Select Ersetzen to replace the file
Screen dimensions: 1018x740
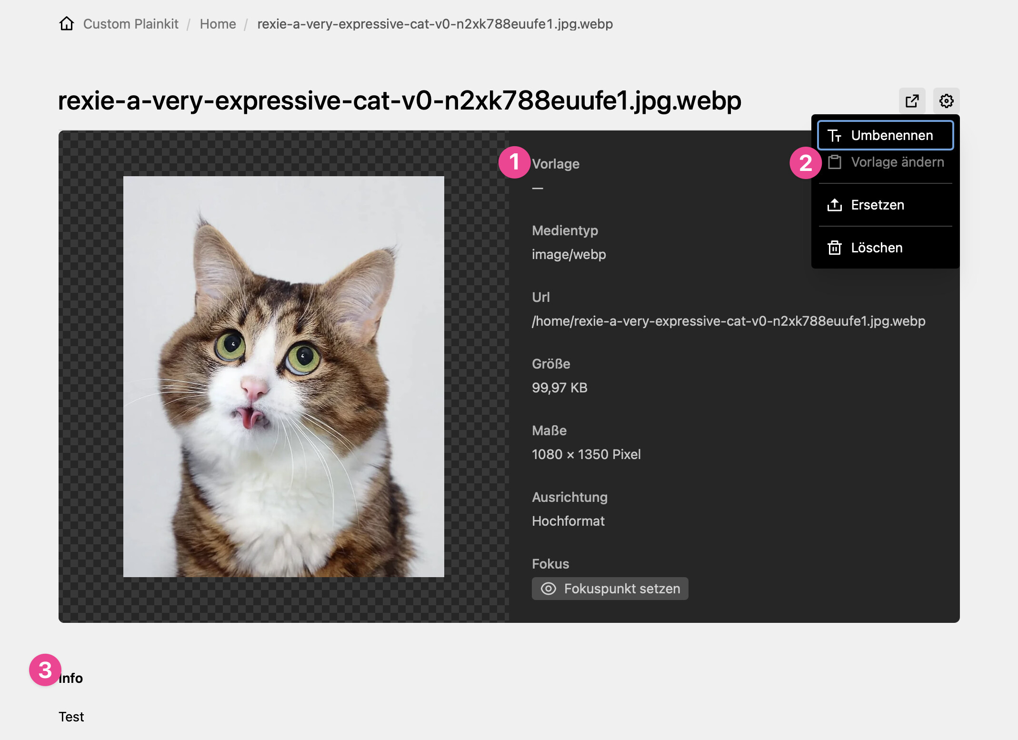pos(877,205)
